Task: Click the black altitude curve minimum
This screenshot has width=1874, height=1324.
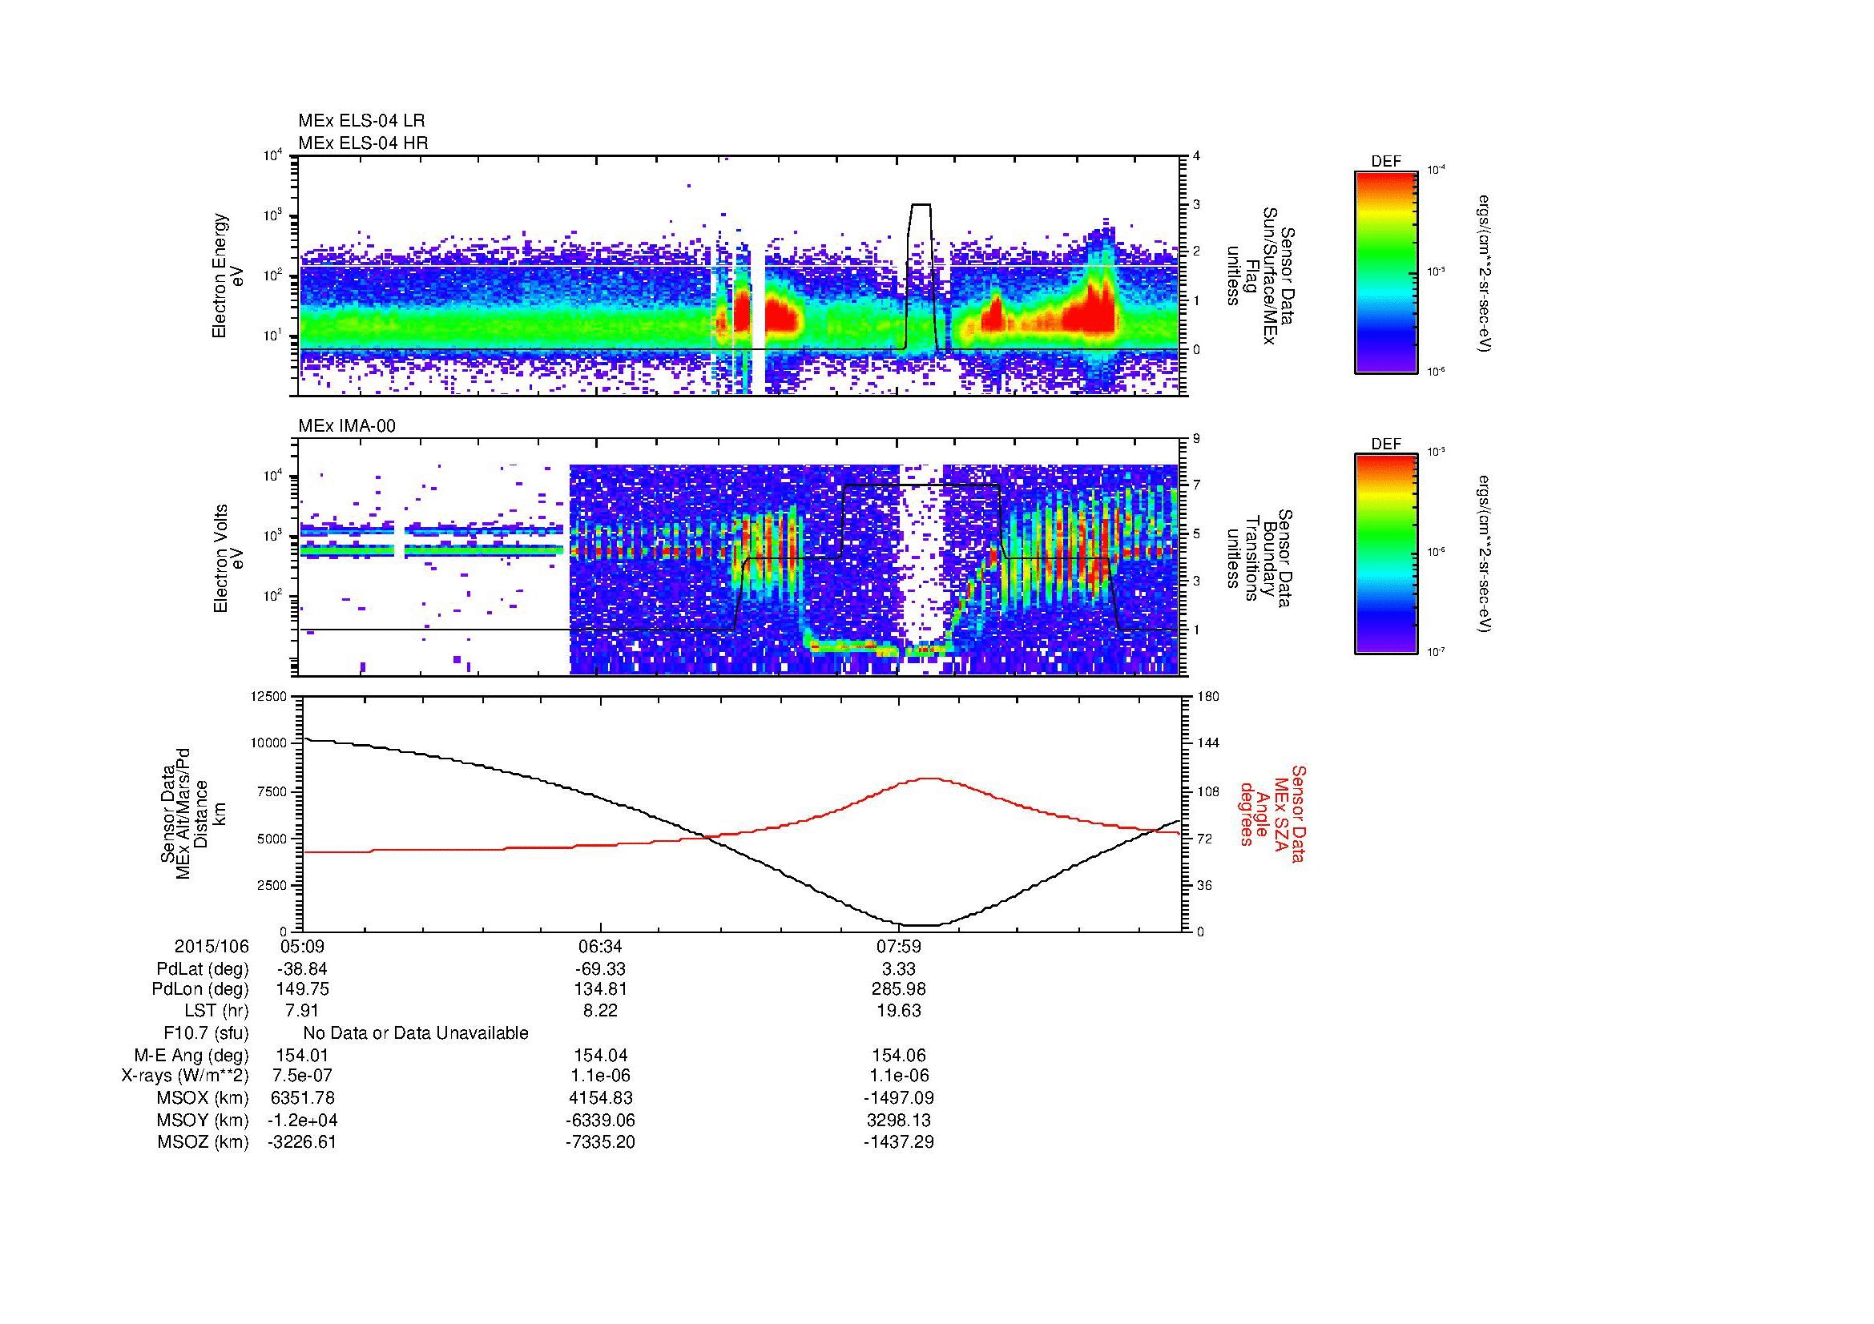Action: (x=922, y=925)
